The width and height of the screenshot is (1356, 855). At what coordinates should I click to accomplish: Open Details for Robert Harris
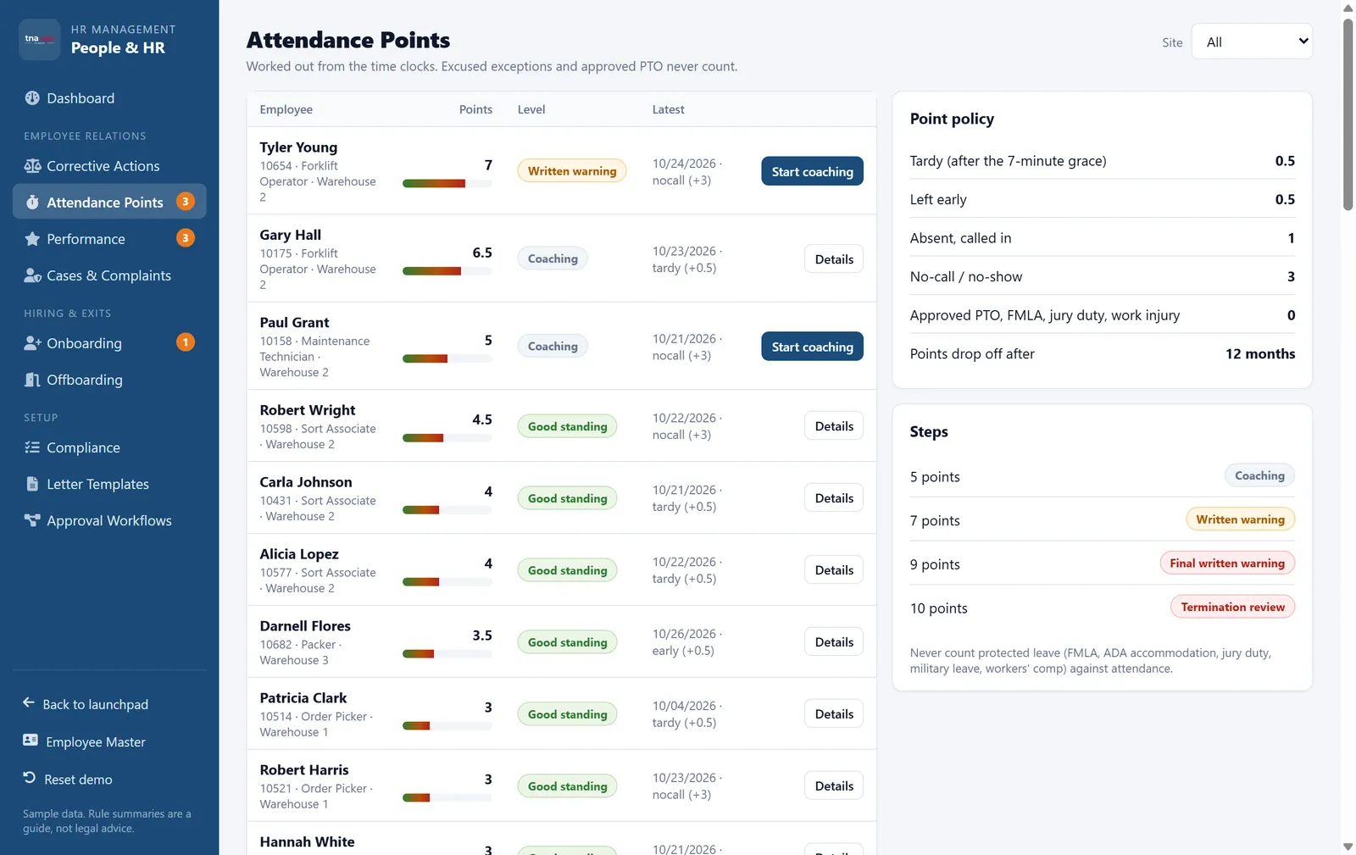(834, 786)
